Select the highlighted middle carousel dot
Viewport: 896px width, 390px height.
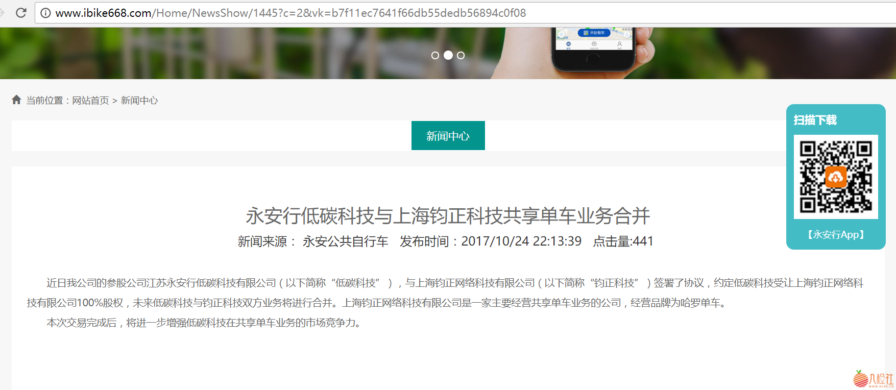pyautogui.click(x=448, y=55)
